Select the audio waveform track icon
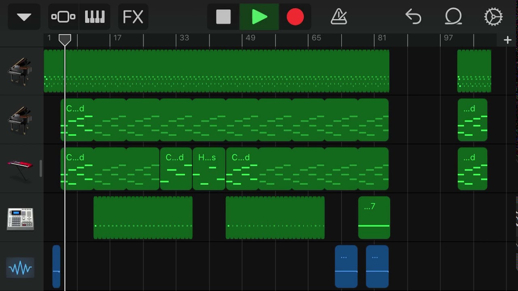The image size is (518, 291). [x=20, y=268]
